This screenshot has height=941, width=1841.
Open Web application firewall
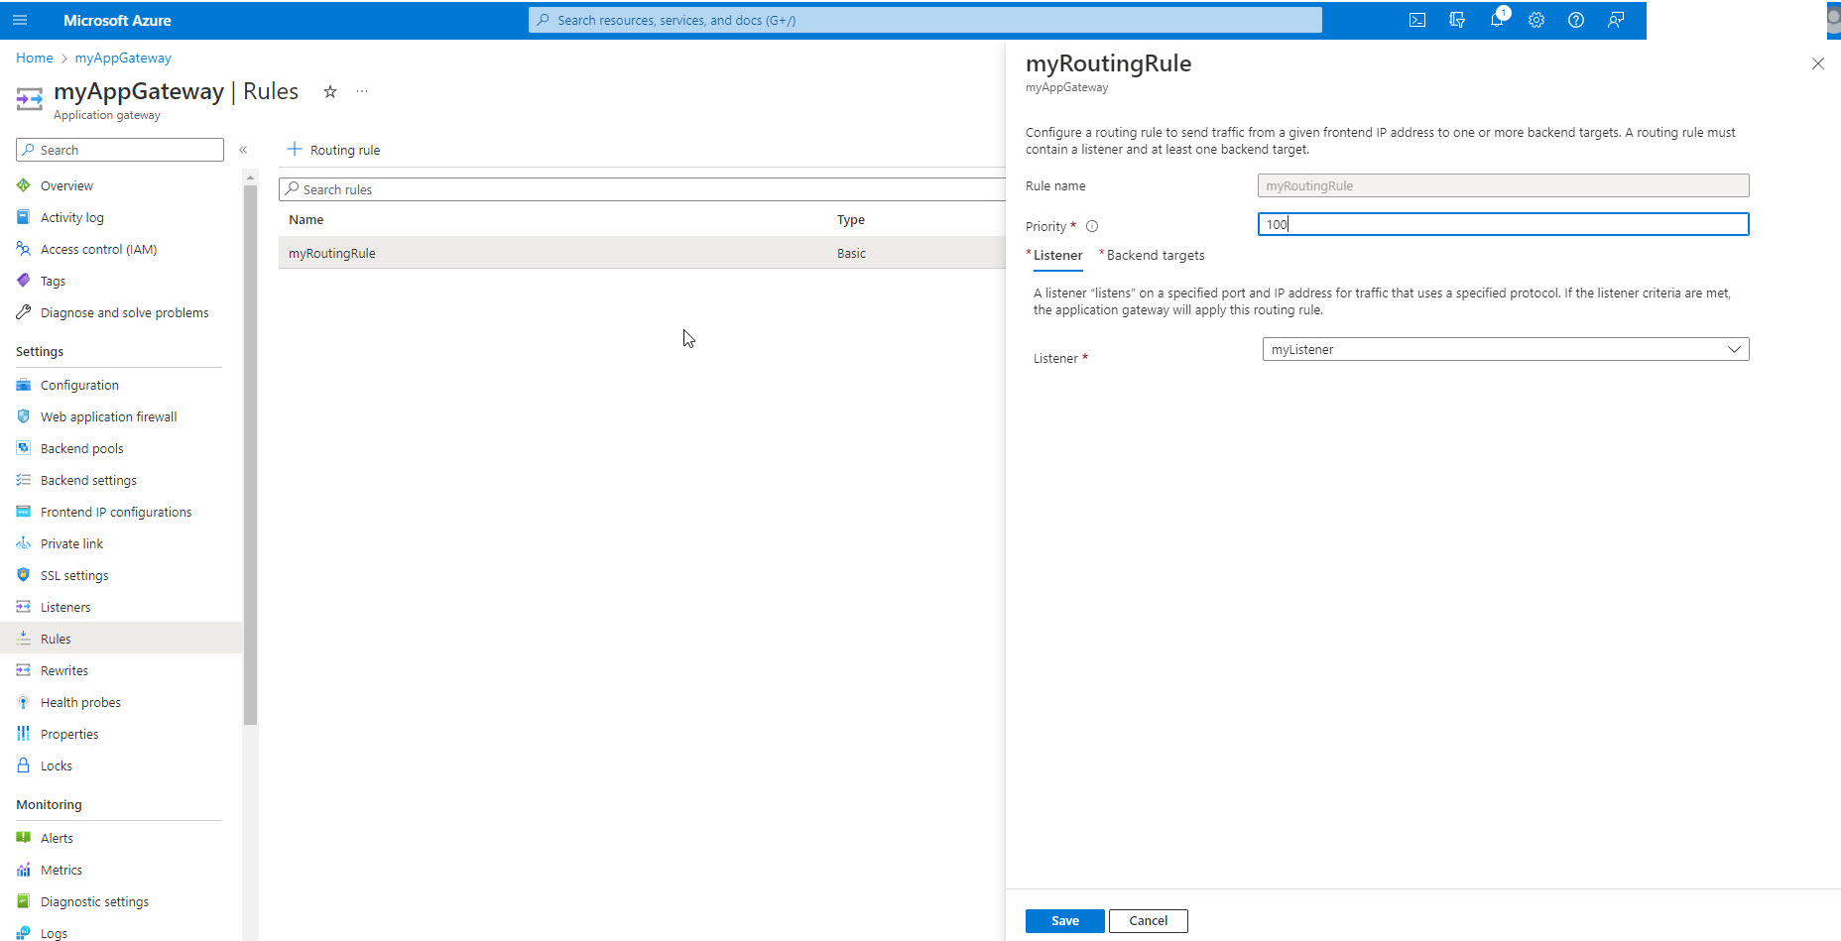(108, 416)
